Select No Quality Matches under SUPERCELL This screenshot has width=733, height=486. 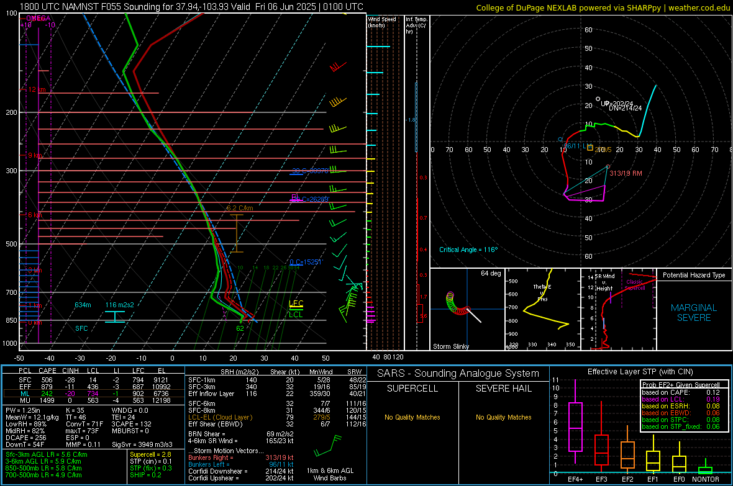pos(412,417)
